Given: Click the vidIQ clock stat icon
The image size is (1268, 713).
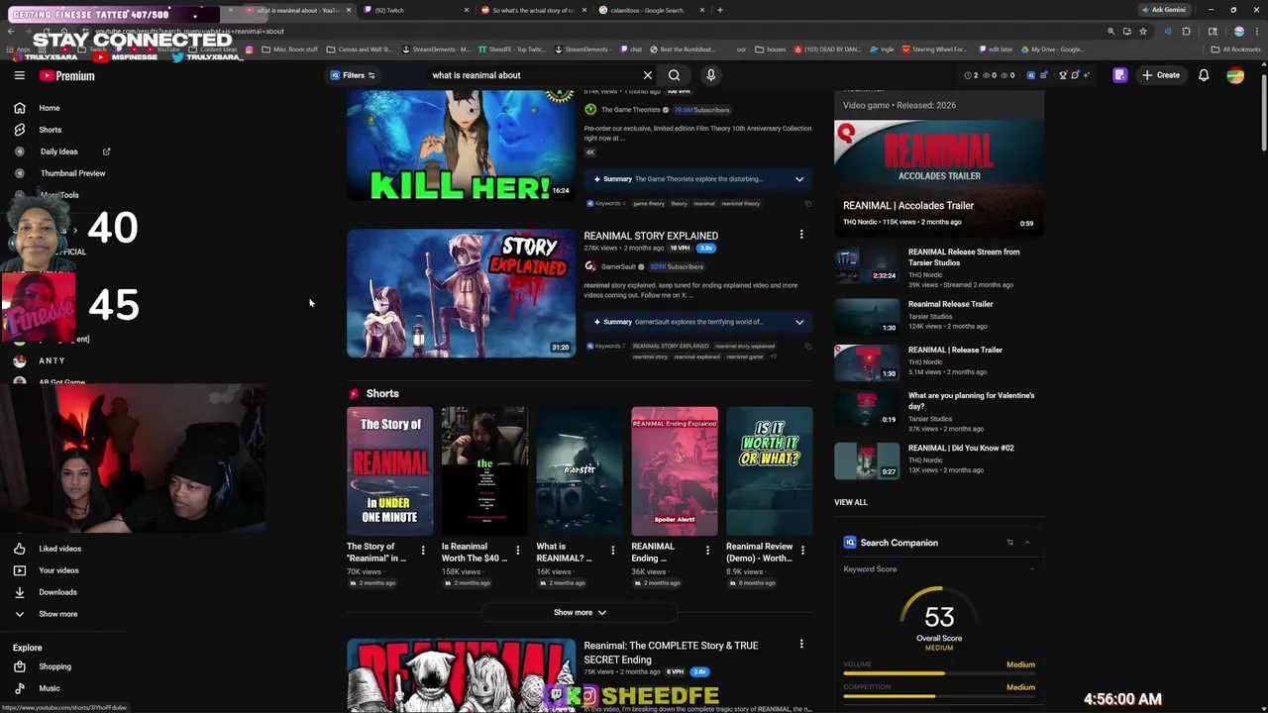Looking at the screenshot, I should pyautogui.click(x=969, y=75).
